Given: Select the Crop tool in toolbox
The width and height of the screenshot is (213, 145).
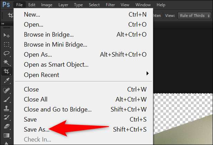Looking at the screenshot, I should (x=6, y=71).
